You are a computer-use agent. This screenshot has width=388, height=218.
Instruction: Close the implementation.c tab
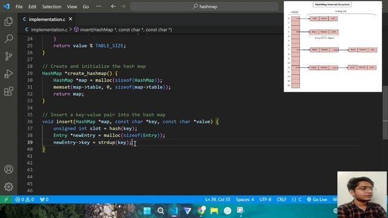click(x=70, y=19)
